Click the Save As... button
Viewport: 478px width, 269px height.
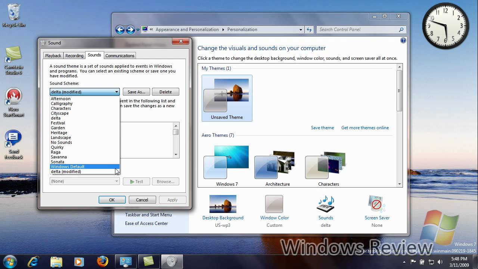pos(136,92)
